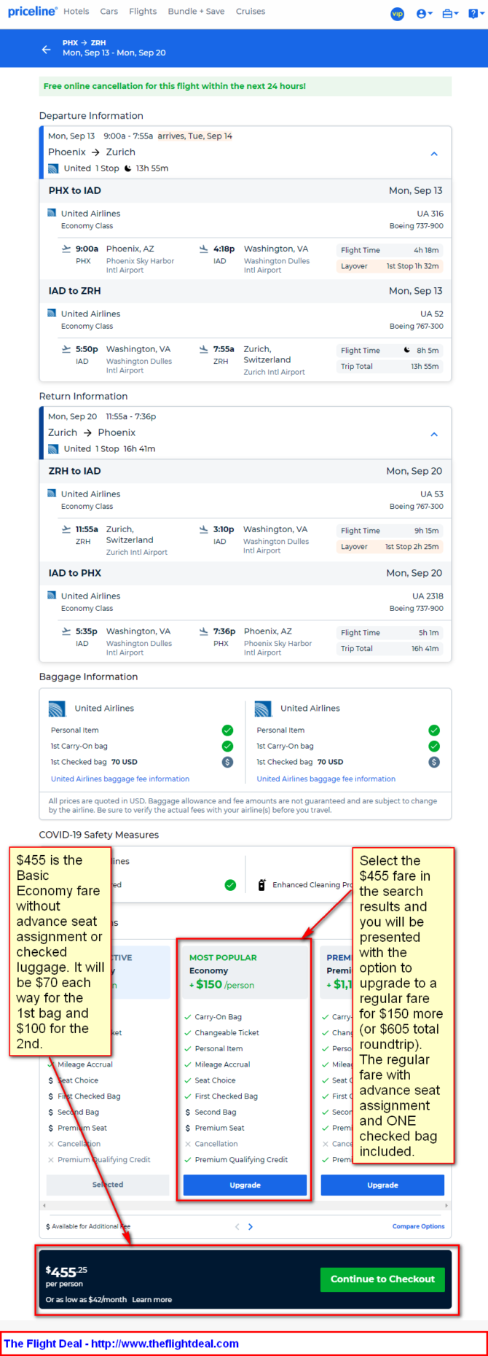488x1356 pixels.
Task: Open left United Airlines baggage fee information link
Action: pyautogui.click(x=120, y=779)
